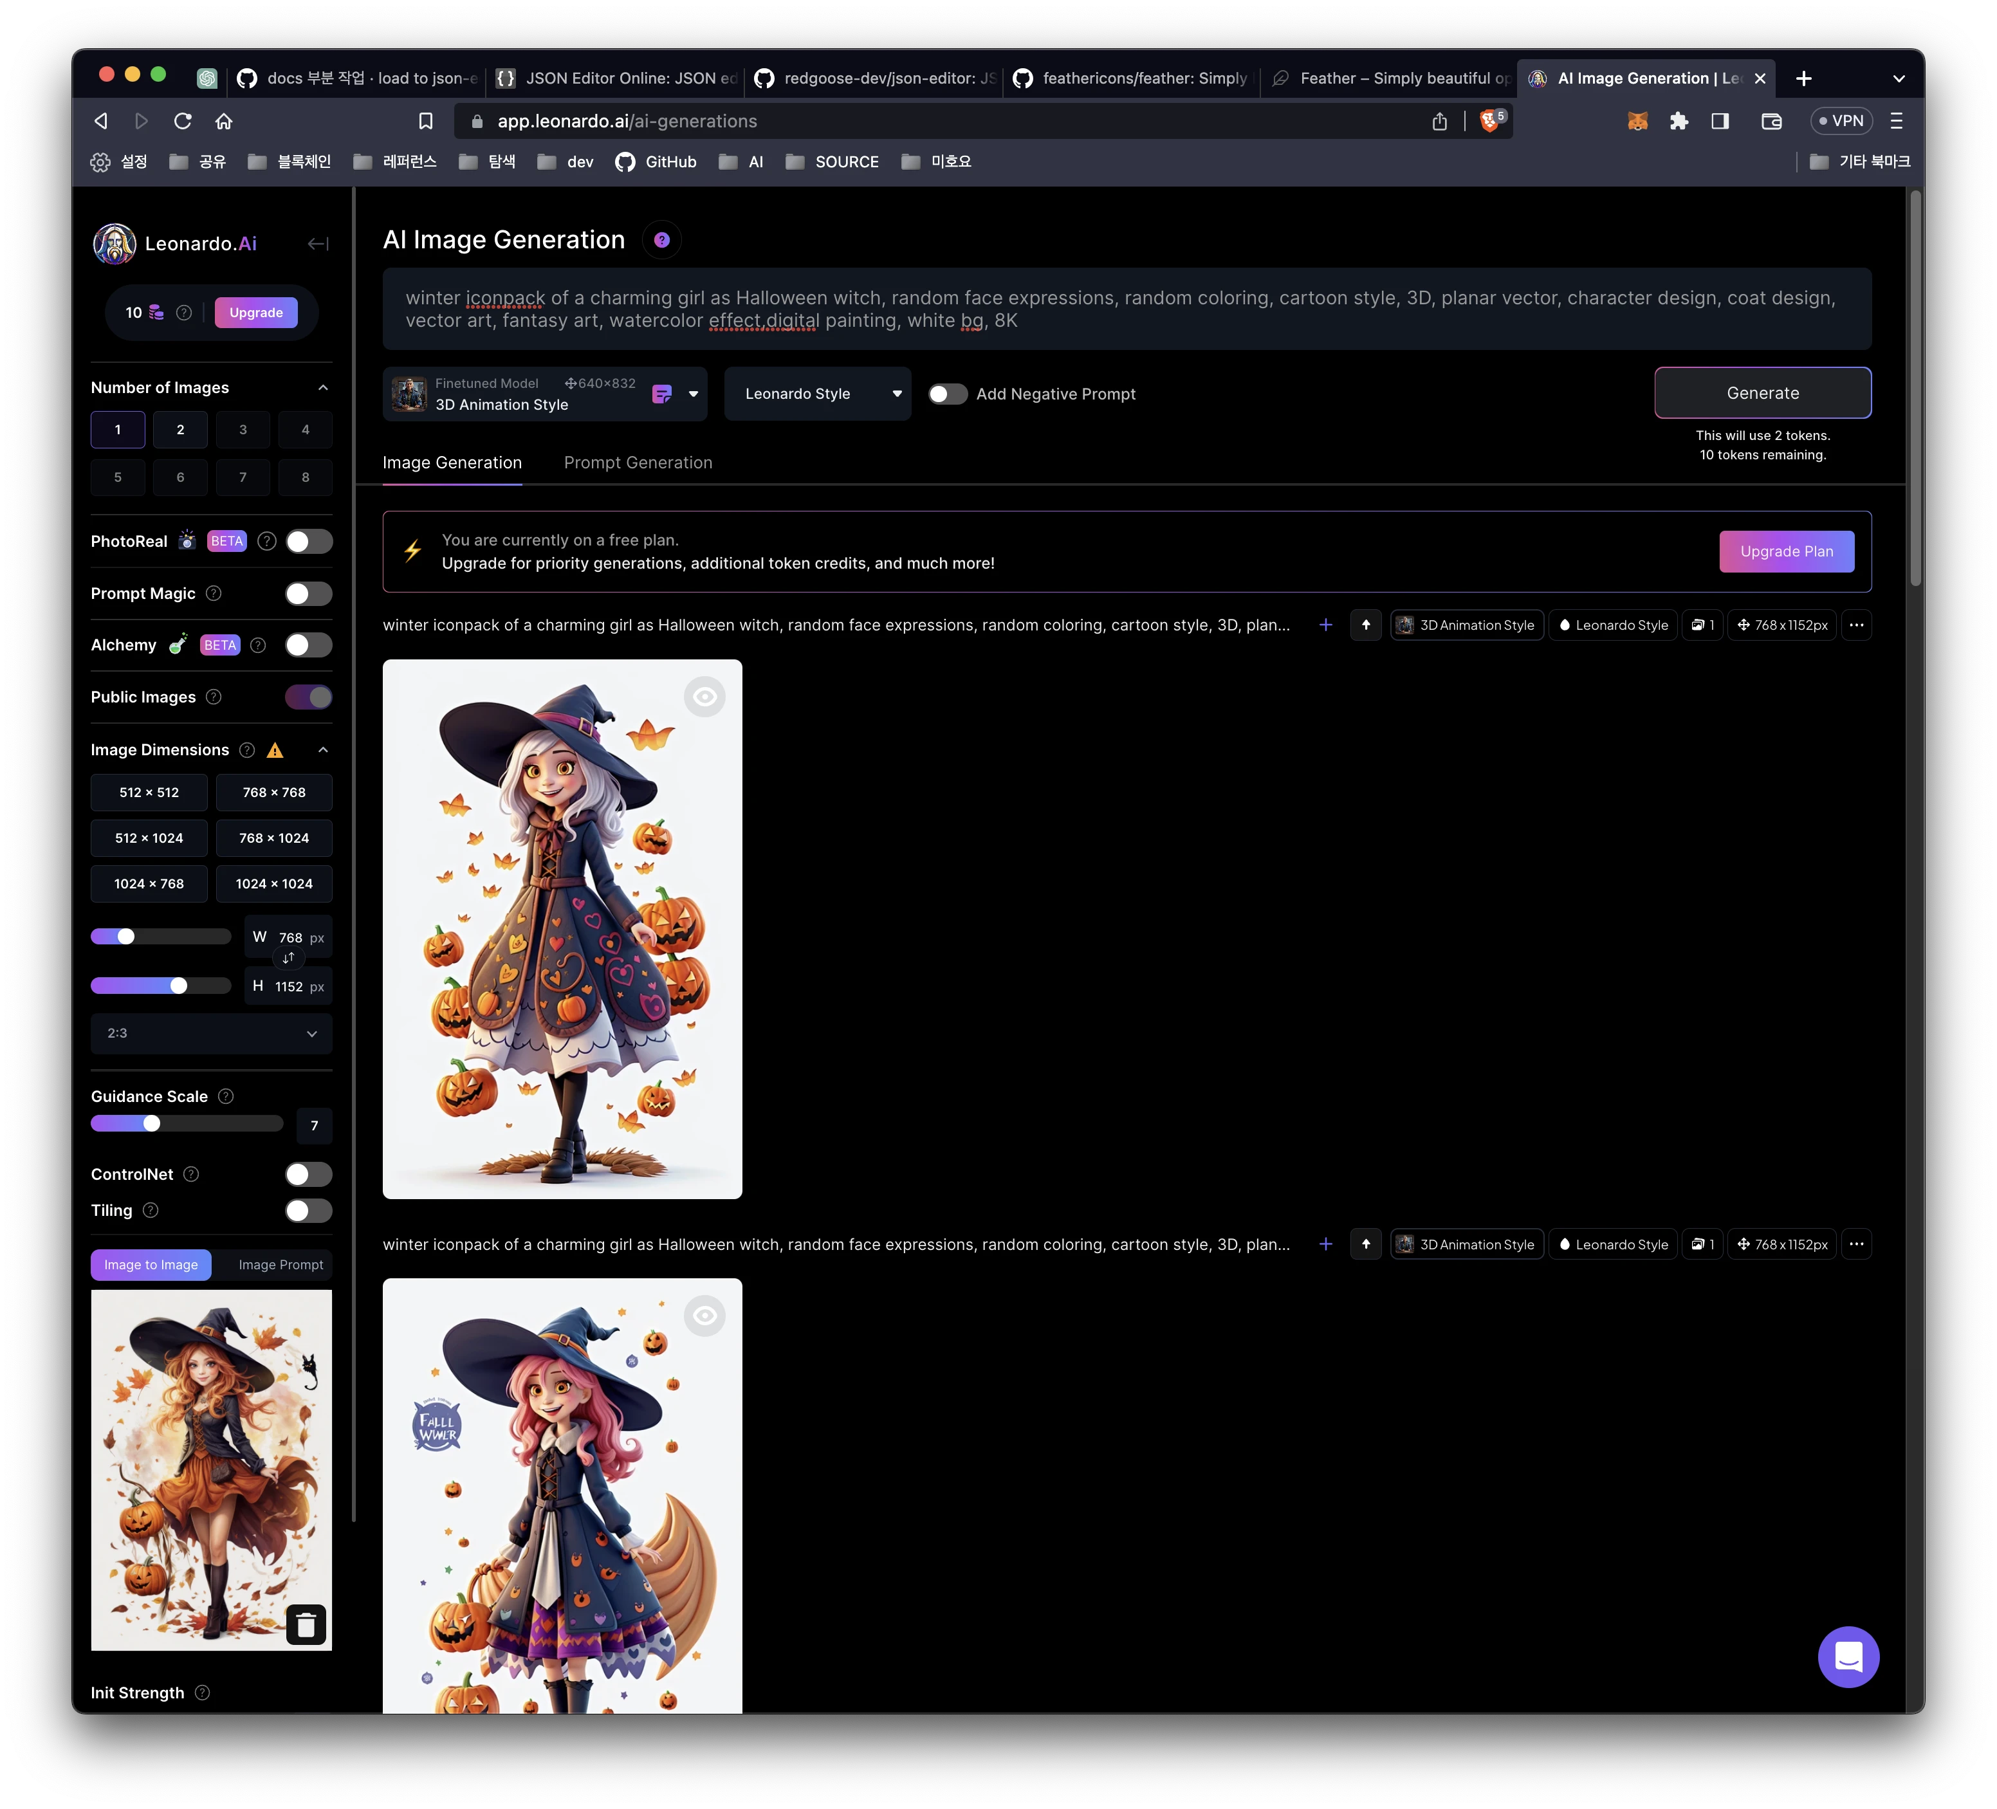Enable the Alchemy toggle
This screenshot has height=1809, width=1997.
[309, 645]
